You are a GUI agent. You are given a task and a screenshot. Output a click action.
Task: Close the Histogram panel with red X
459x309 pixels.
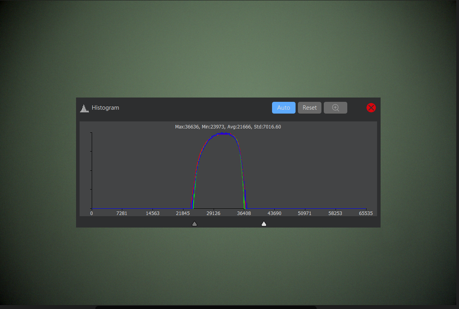(371, 108)
